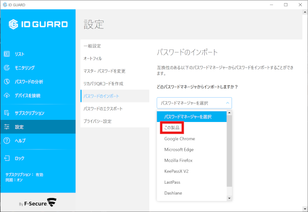308x212 pixels.
Task: Choose LastPass from the list
Action: pyautogui.click(x=191, y=182)
